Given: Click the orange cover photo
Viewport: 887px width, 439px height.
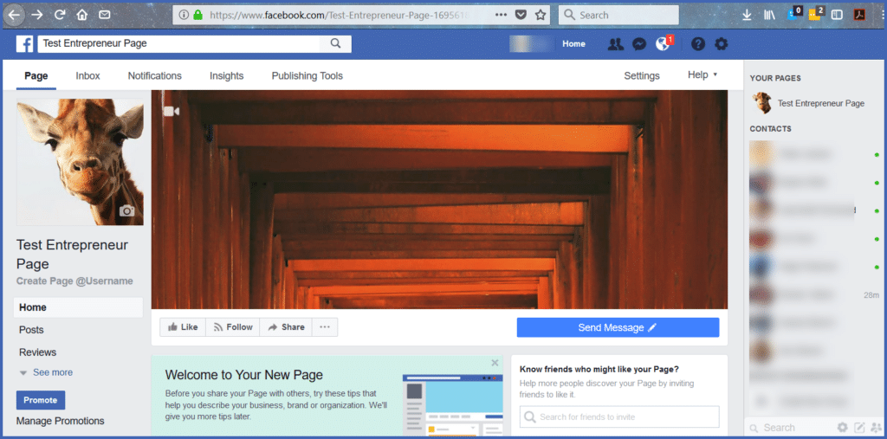Looking at the screenshot, I should point(439,199).
